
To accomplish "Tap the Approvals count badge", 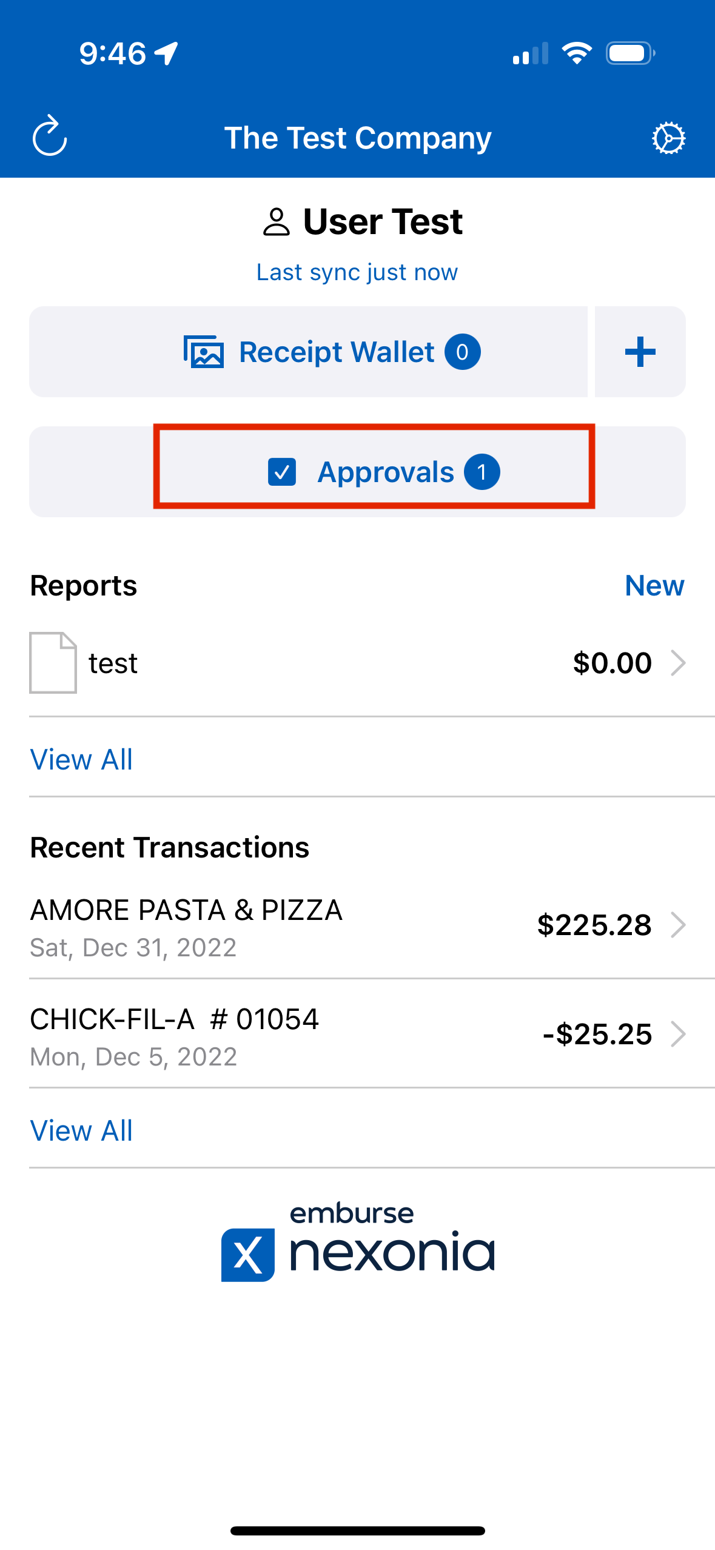I will tap(482, 472).
